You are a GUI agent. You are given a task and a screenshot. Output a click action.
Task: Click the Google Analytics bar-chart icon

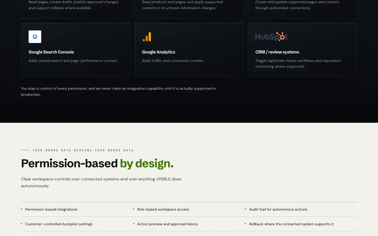point(147,37)
